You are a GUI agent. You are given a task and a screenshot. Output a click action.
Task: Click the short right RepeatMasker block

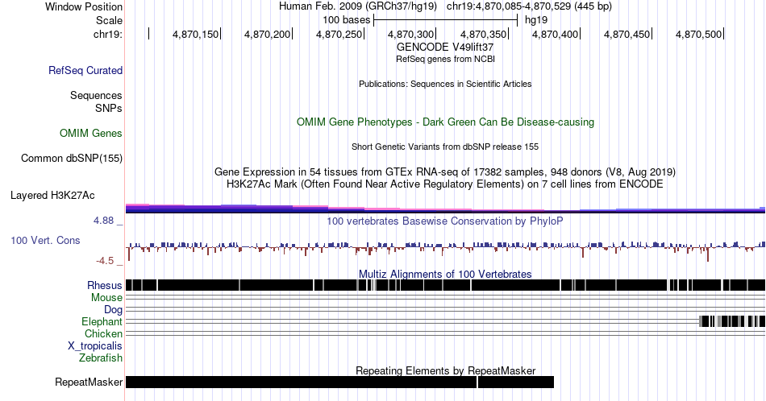coord(516,382)
